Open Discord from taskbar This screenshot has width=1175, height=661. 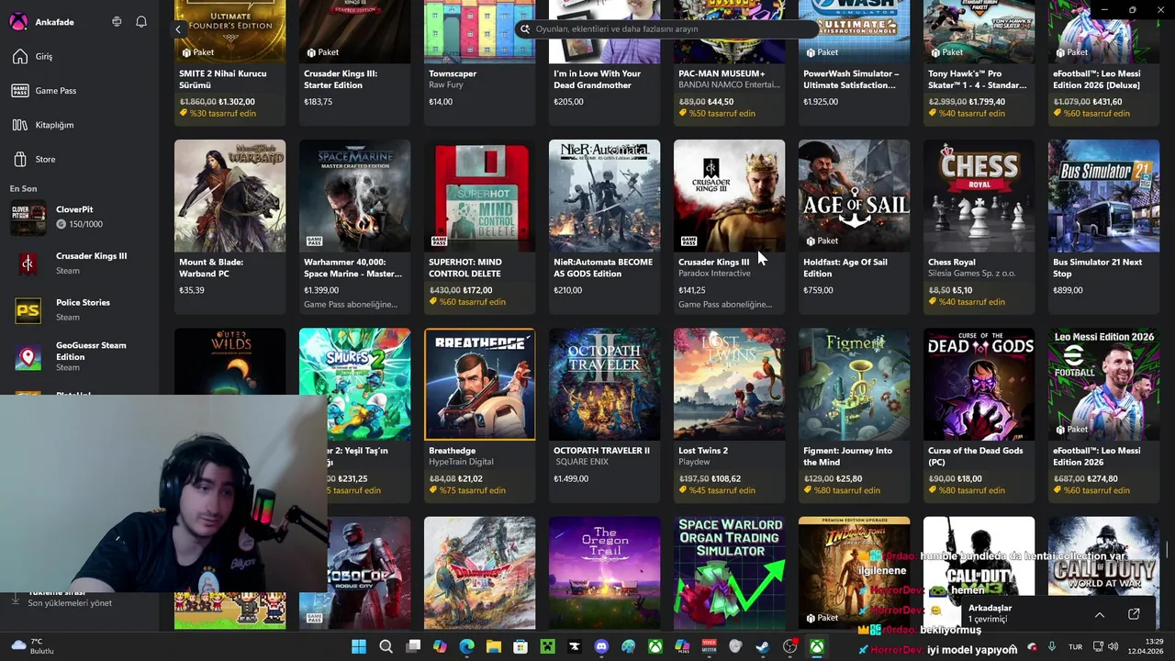pos(601,647)
